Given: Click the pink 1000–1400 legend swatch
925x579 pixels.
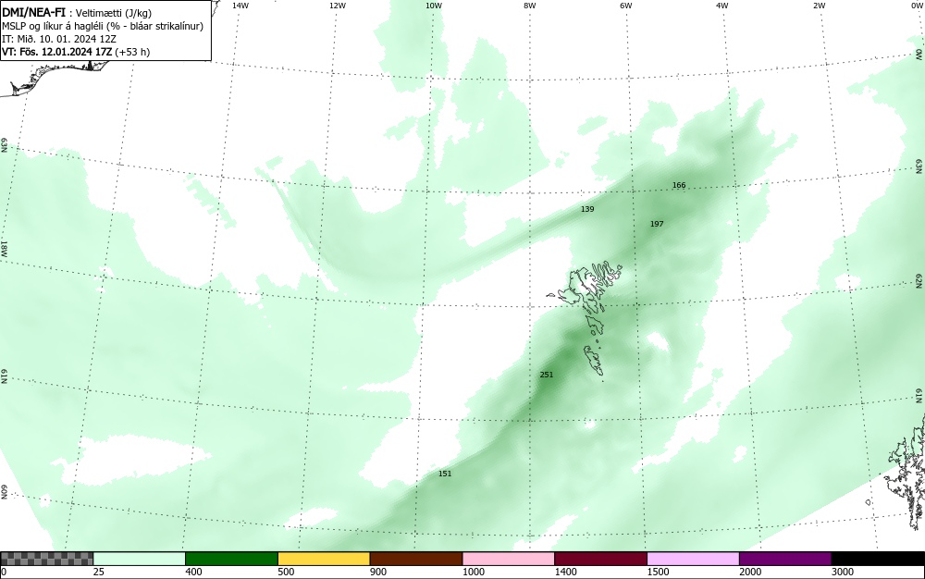Looking at the screenshot, I should pos(509,559).
